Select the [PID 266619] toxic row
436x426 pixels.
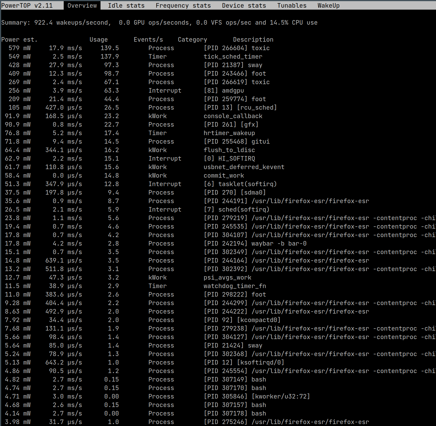coord(218,82)
